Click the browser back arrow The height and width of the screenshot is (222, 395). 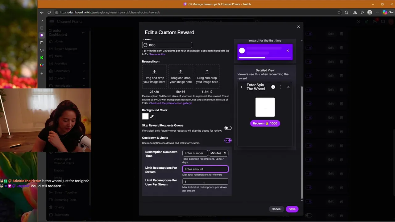point(42,12)
